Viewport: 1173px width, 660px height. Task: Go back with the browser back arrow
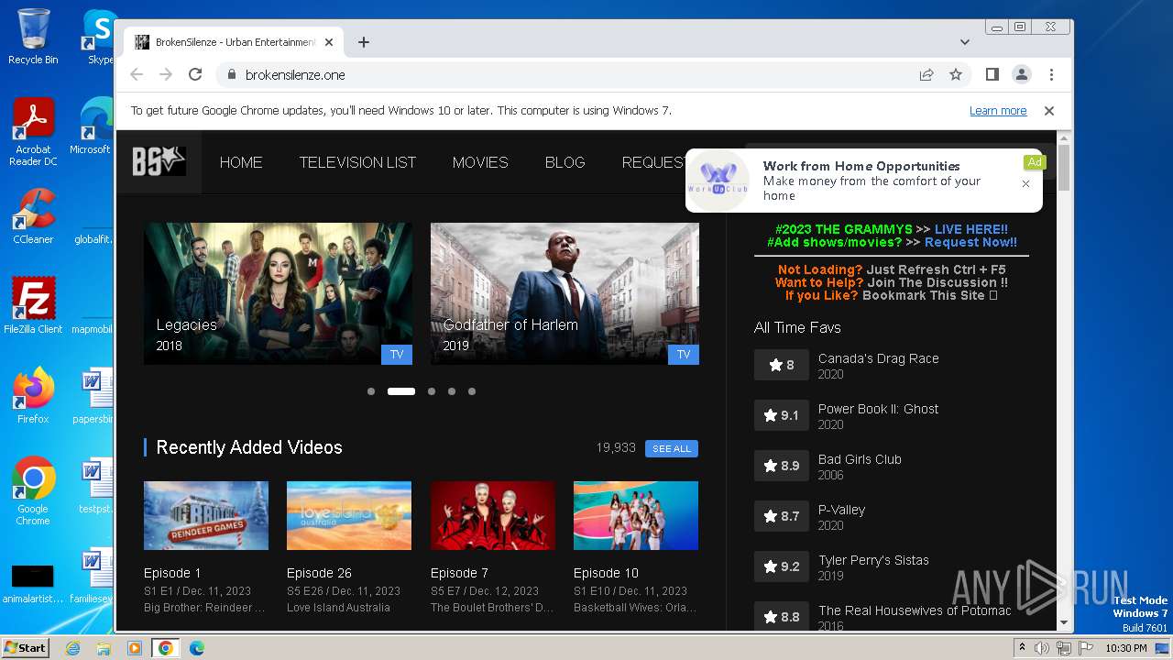tap(137, 74)
